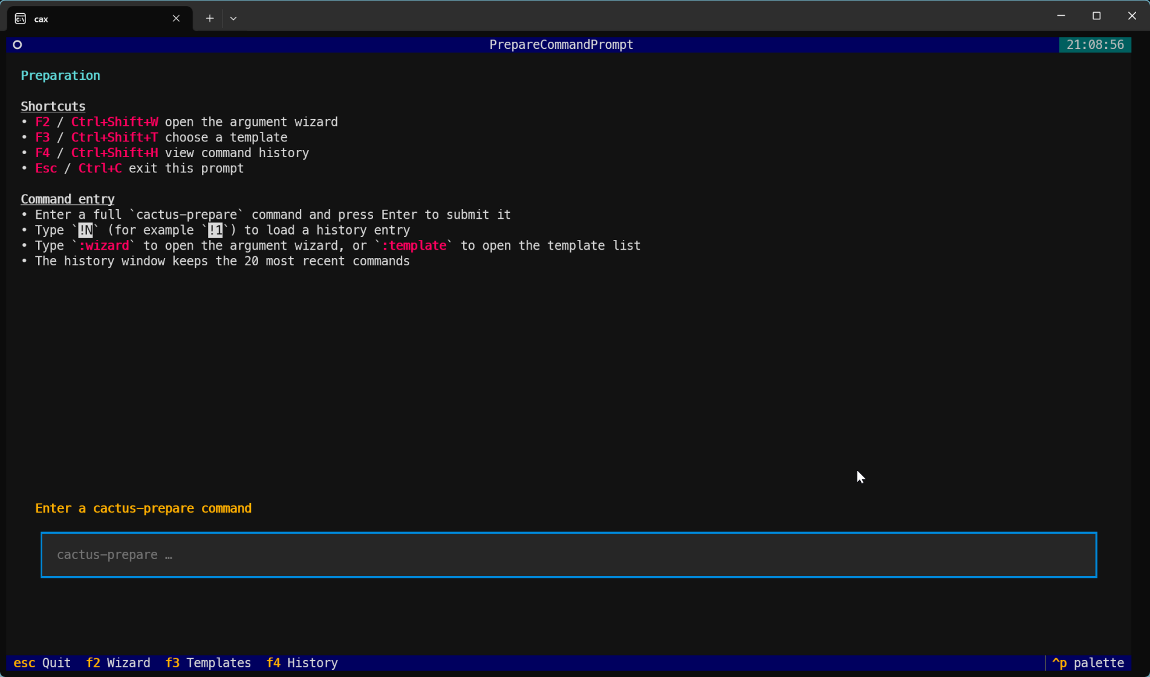Click the :wizard command text
Screen dimensions: 1150x677
(x=103, y=246)
